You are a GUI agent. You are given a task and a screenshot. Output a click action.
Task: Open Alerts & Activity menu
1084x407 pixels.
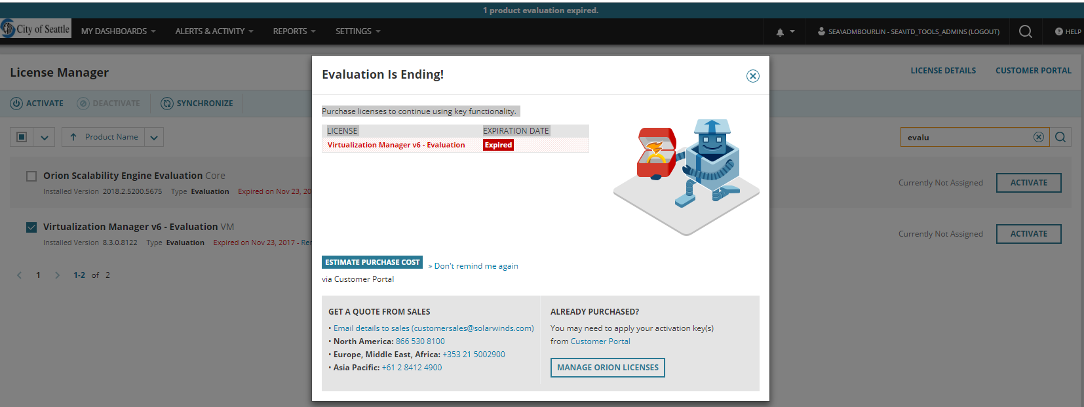[x=214, y=31]
